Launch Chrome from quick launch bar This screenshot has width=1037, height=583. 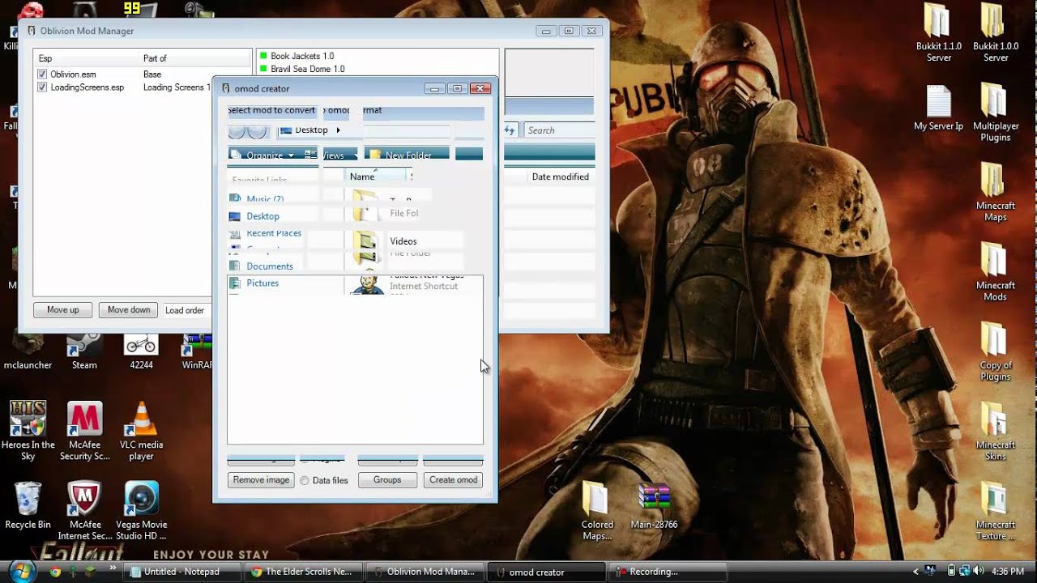[55, 572]
